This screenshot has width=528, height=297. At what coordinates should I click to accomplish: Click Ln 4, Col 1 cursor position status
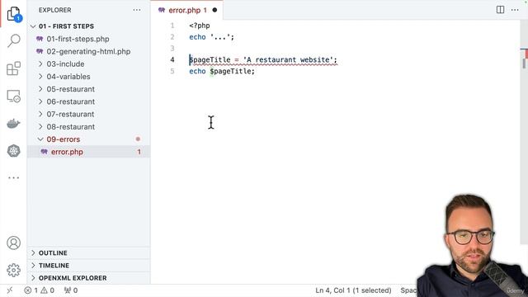353,290
